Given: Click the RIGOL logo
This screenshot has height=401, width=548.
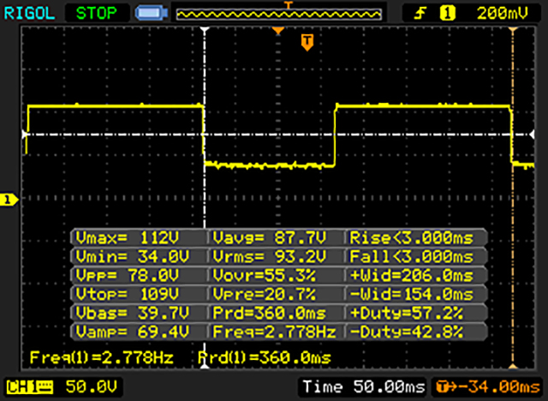Looking at the screenshot, I should pos(29,14).
